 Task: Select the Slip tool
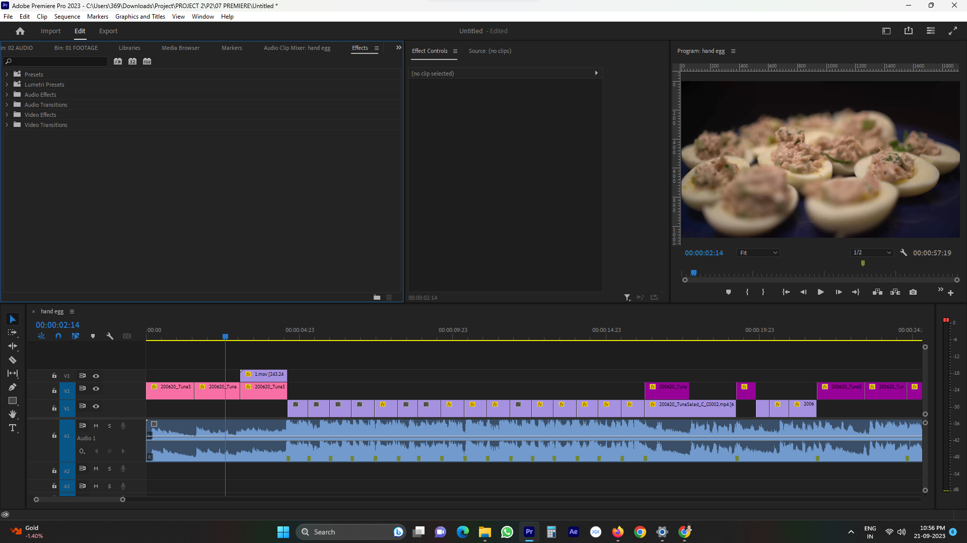(13, 373)
